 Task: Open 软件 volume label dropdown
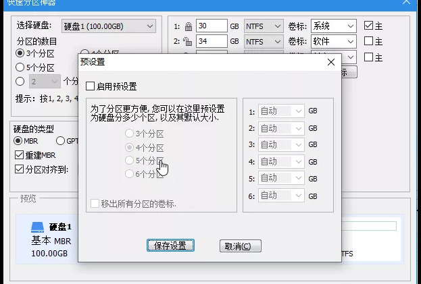334,42
